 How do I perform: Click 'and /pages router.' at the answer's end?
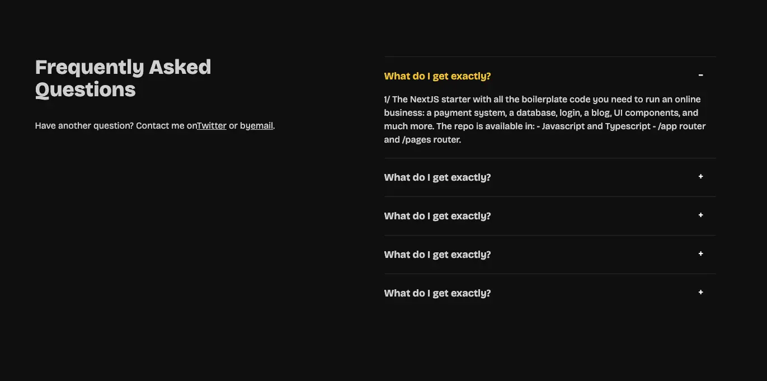coord(422,140)
